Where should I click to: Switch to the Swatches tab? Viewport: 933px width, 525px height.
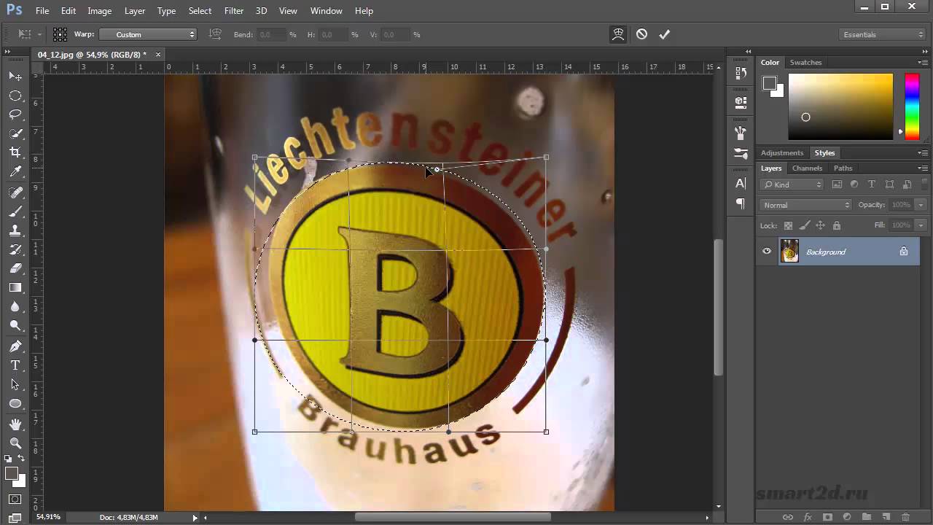pos(805,63)
